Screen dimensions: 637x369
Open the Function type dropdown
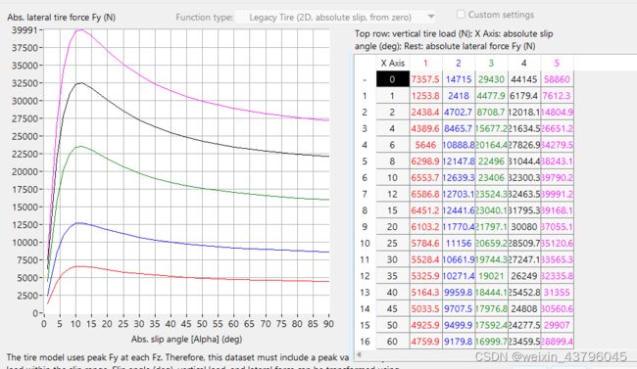tap(336, 17)
